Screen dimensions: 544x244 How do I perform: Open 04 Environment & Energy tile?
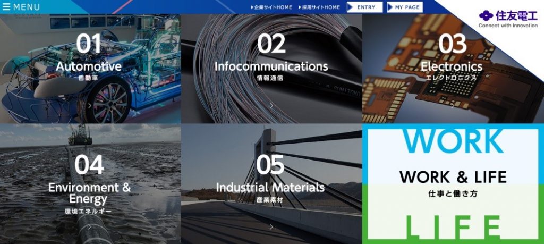click(x=90, y=184)
